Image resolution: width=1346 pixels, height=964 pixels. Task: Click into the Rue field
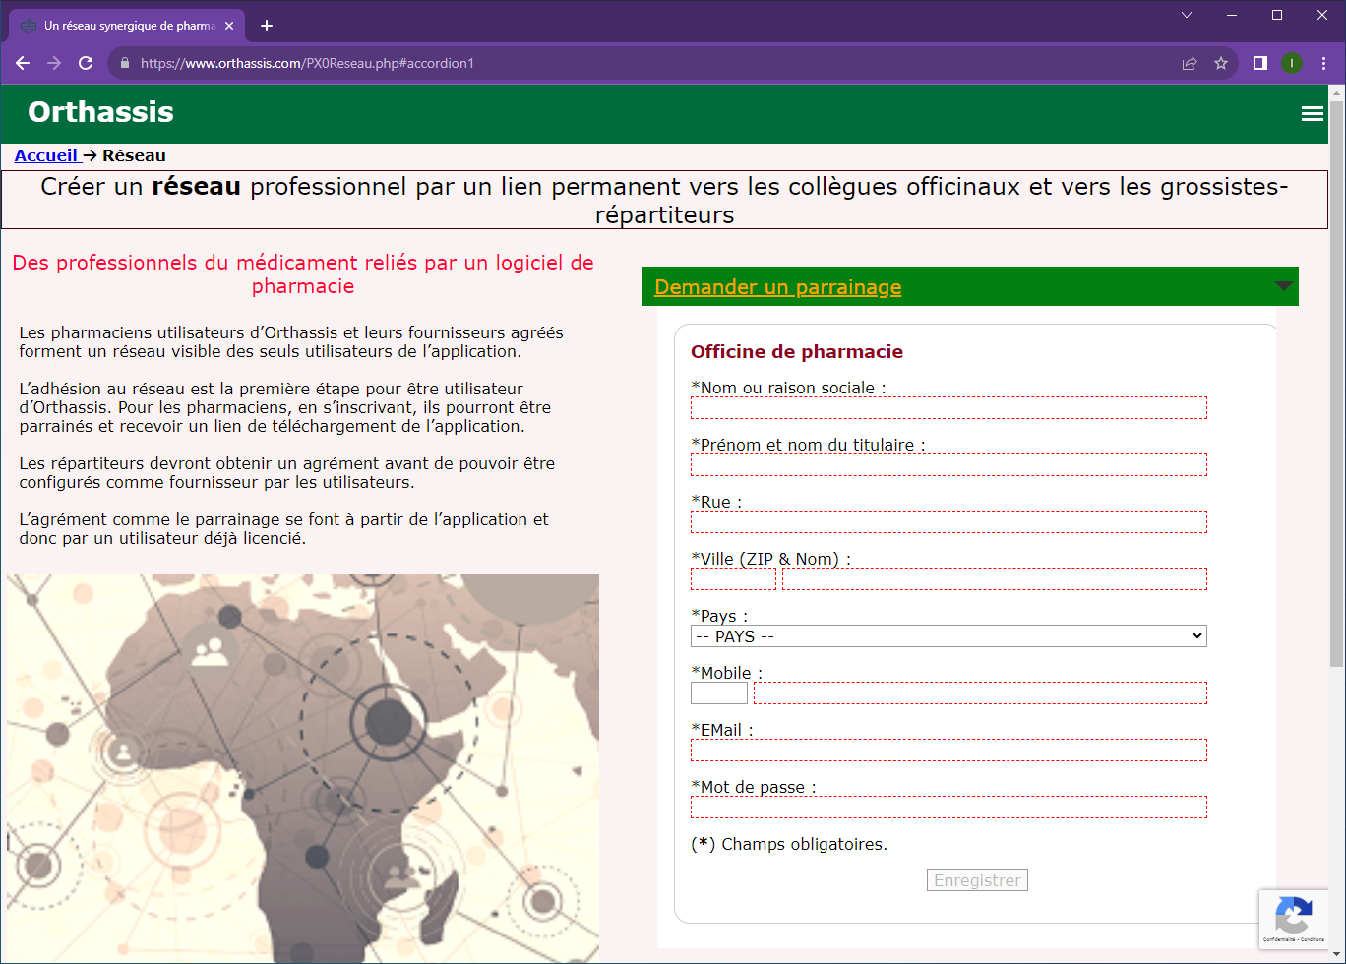pos(948,522)
